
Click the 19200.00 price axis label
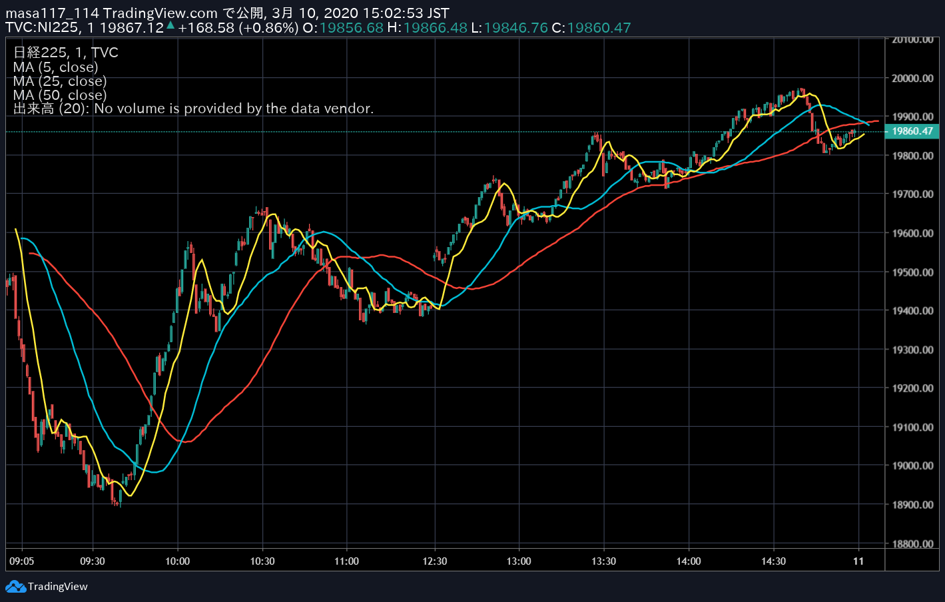click(x=912, y=388)
